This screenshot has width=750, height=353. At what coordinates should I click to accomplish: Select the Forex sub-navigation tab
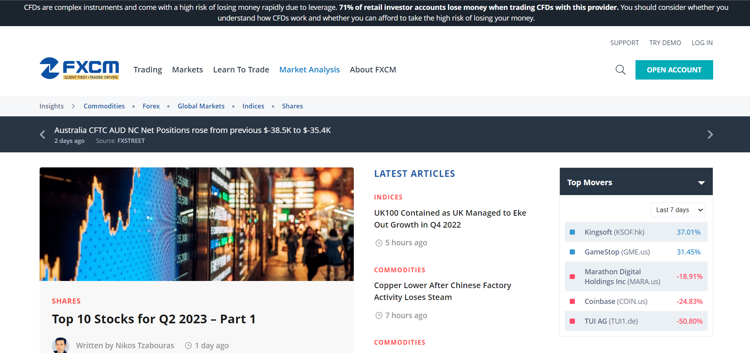tap(151, 106)
